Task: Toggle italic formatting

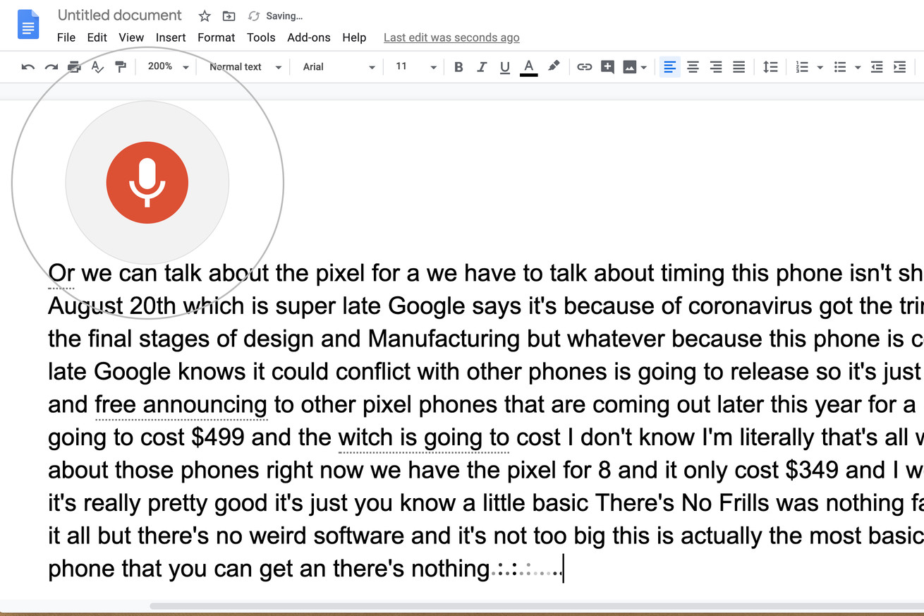Action: pyautogui.click(x=482, y=67)
